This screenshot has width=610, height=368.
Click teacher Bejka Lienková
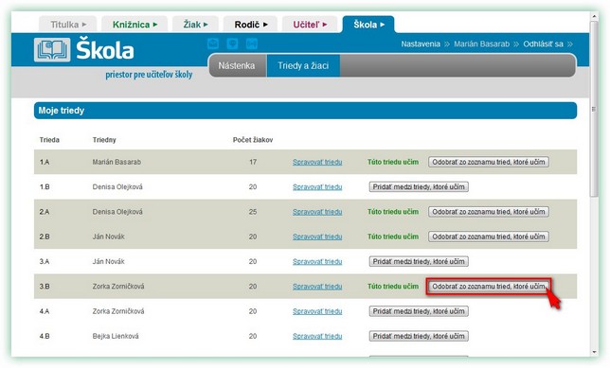point(116,336)
